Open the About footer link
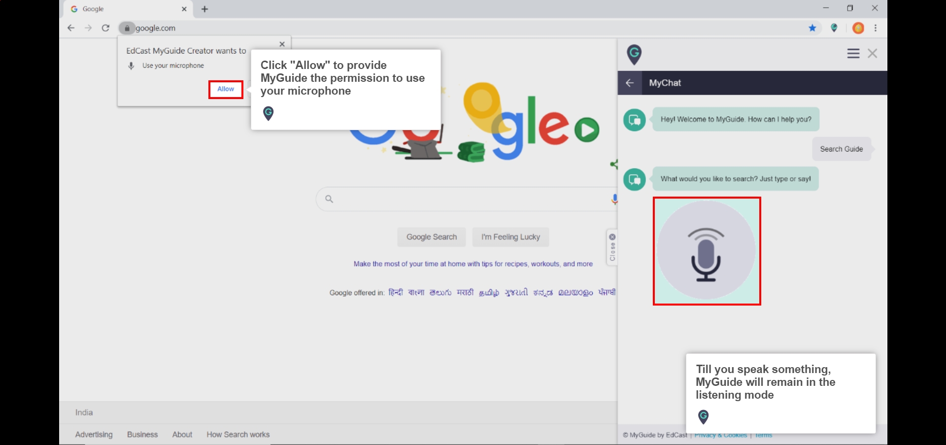This screenshot has width=946, height=445. pos(182,435)
